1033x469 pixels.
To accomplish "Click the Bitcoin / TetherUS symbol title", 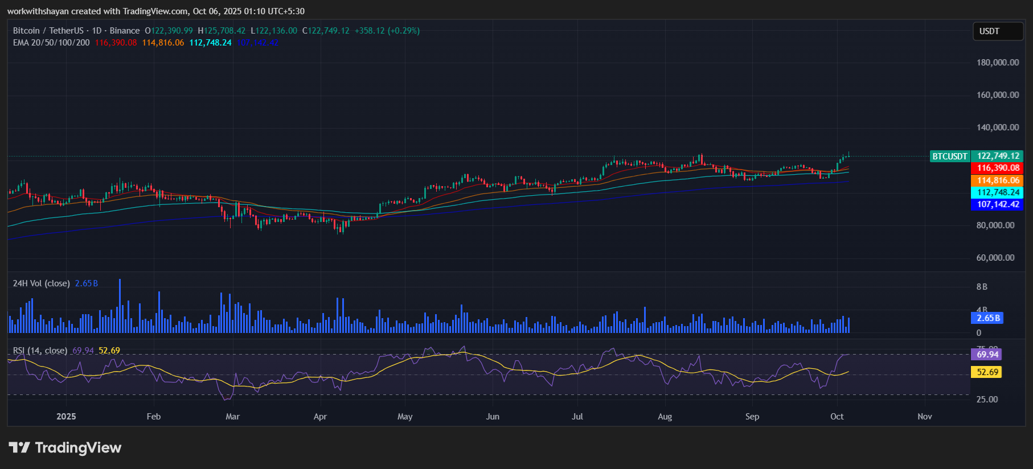I will [48, 31].
